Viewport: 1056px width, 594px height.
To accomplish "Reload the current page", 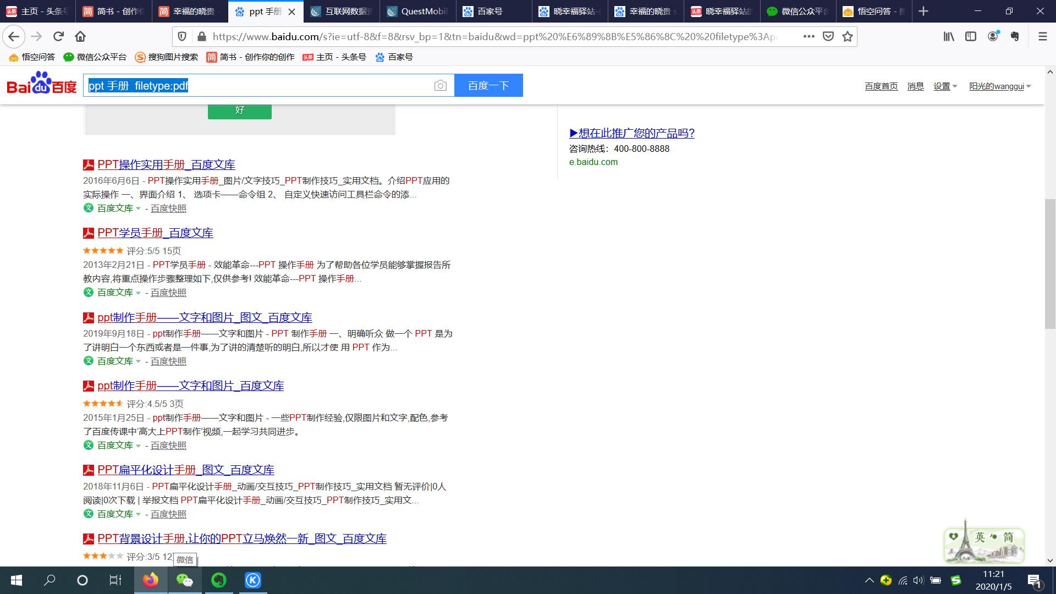I will pos(58,36).
